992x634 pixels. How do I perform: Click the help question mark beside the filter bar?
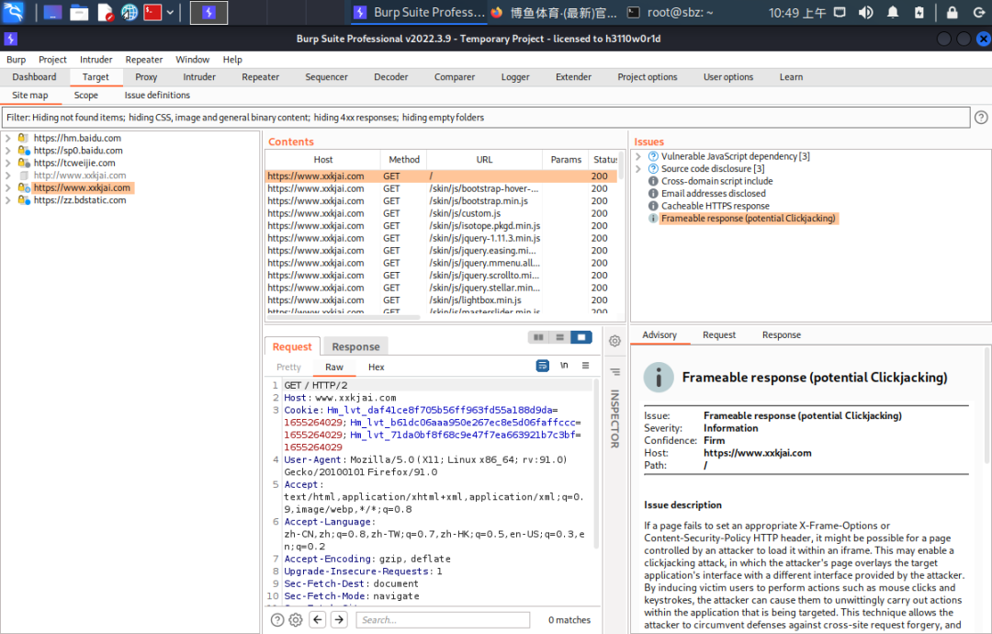[979, 117]
